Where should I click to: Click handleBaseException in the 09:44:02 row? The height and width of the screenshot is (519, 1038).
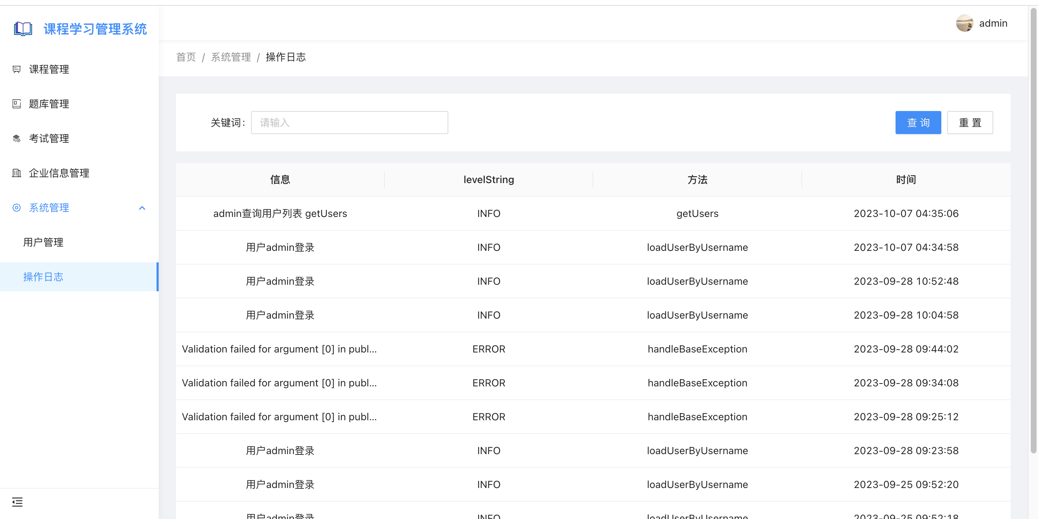point(697,349)
